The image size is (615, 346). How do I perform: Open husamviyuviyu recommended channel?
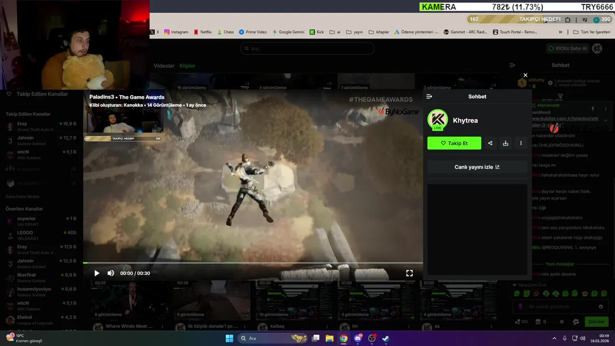[41, 291]
